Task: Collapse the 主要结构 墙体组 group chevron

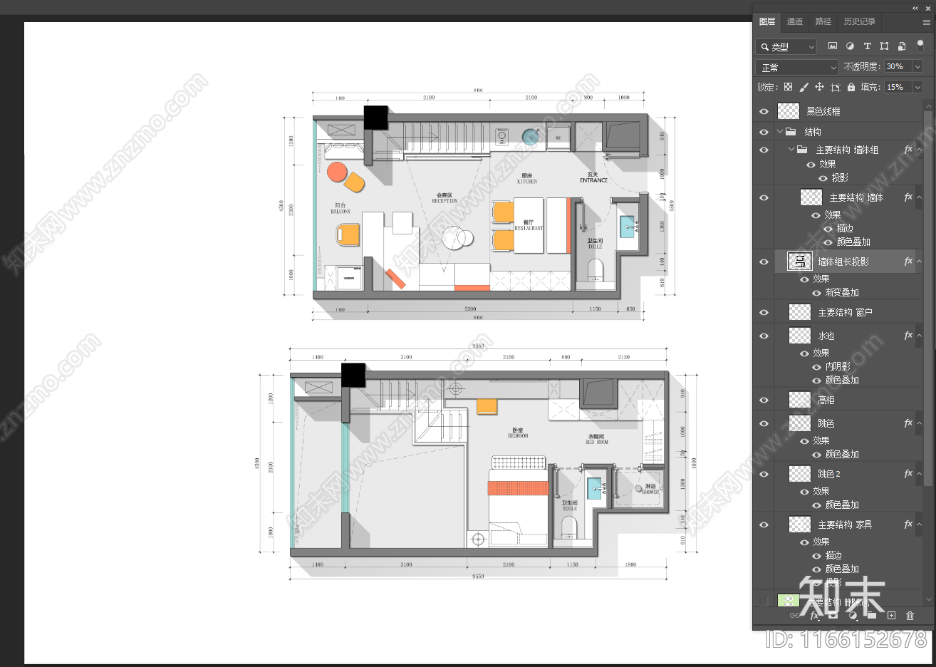Action: pyautogui.click(x=791, y=150)
